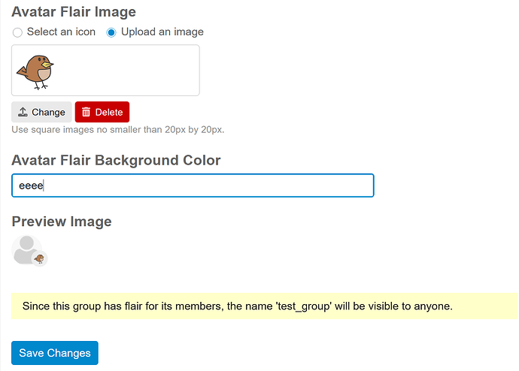Click the 'Avatar Flair Background Color' heading
This screenshot has width=519, height=371.
[x=116, y=160]
